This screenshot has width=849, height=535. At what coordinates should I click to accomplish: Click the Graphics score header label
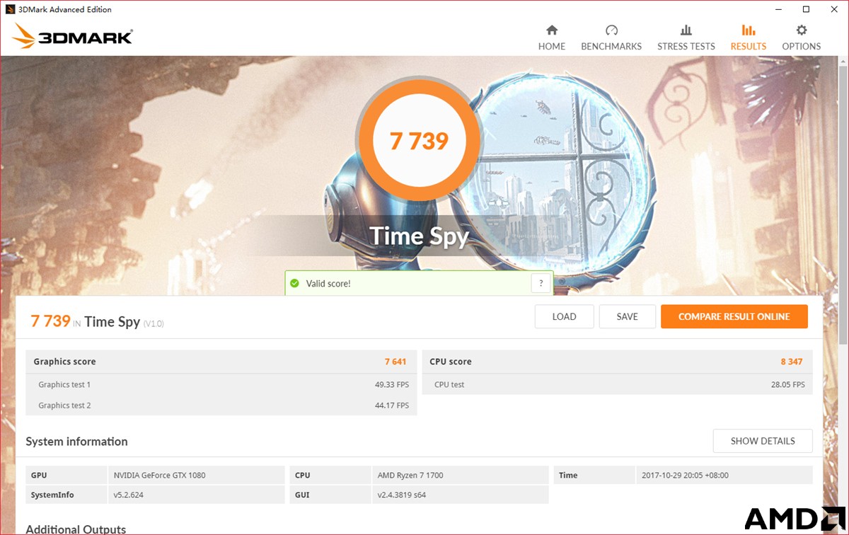click(x=64, y=362)
